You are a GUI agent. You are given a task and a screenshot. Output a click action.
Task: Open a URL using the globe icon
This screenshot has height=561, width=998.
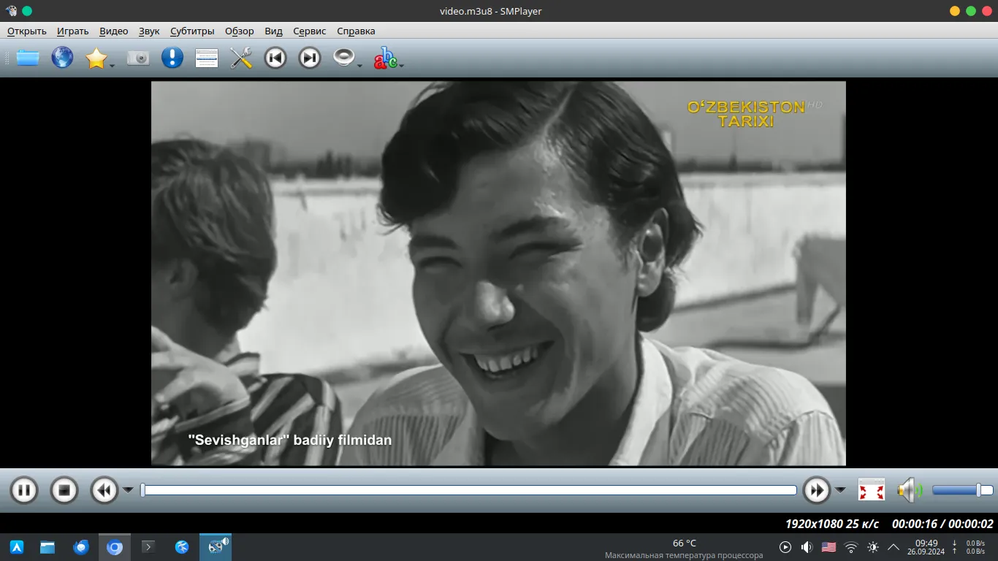coord(62,58)
